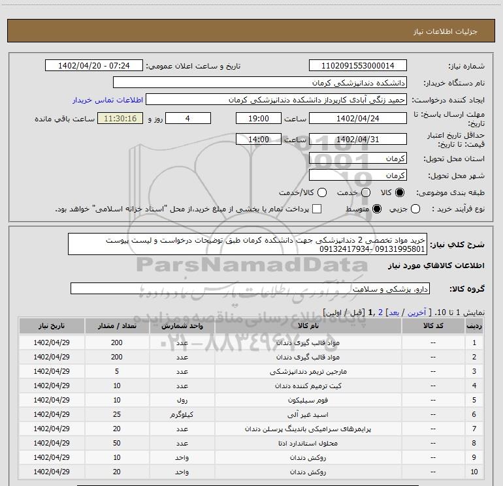Viewport: 503px width, 486px height.
Task: Click the deadline time field 19:00
Action: click(259, 118)
